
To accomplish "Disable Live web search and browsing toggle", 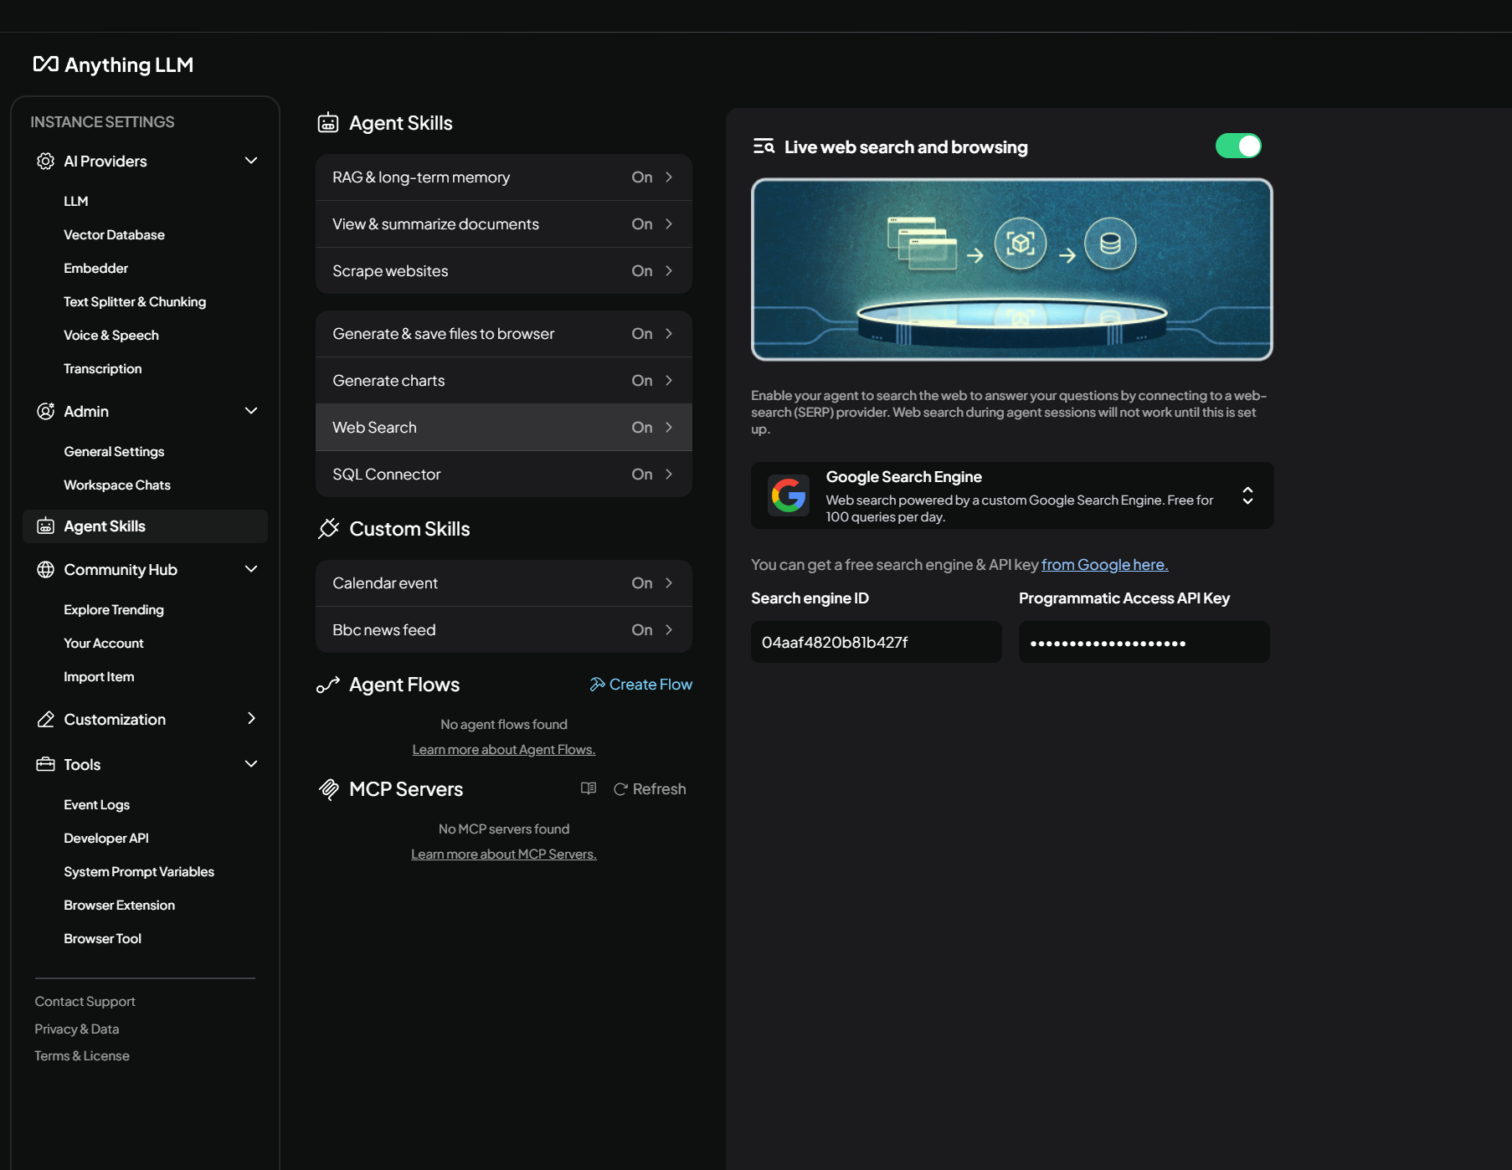I will pyautogui.click(x=1237, y=146).
